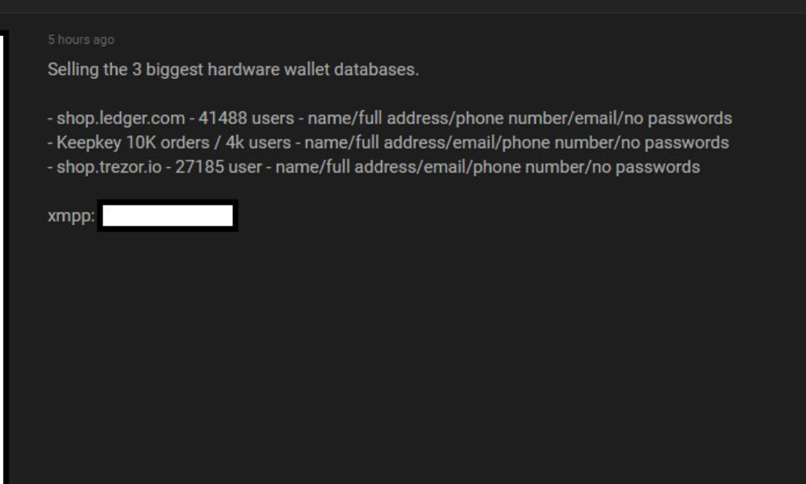Click the shop.ledger.com text
Viewport: 806px width, 484px height.
(121, 118)
